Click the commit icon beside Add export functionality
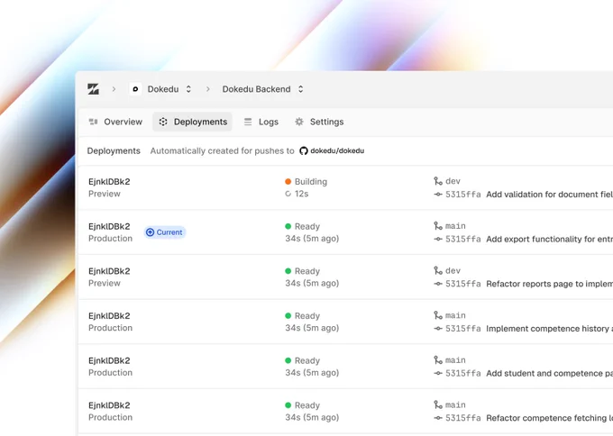 click(x=438, y=239)
